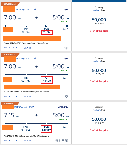This screenshot has width=127, height=145.
Task: Open '+ others' link in first fare
Action: pyautogui.click(x=97, y=10)
